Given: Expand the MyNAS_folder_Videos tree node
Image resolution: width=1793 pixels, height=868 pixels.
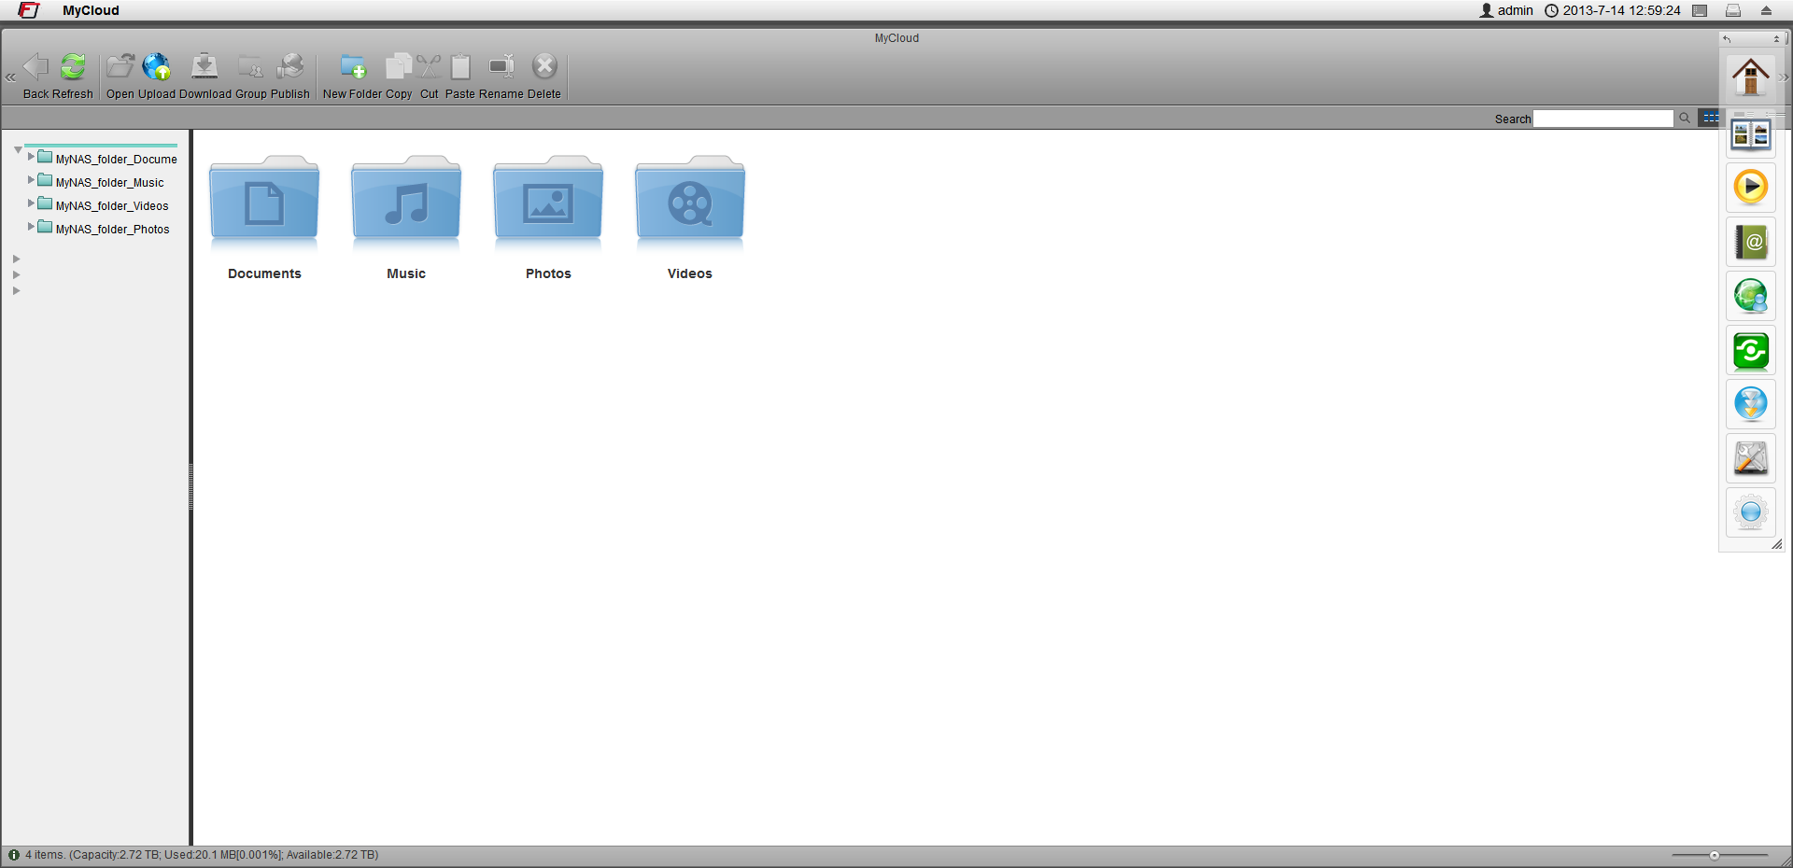Looking at the screenshot, I should pyautogui.click(x=31, y=203).
